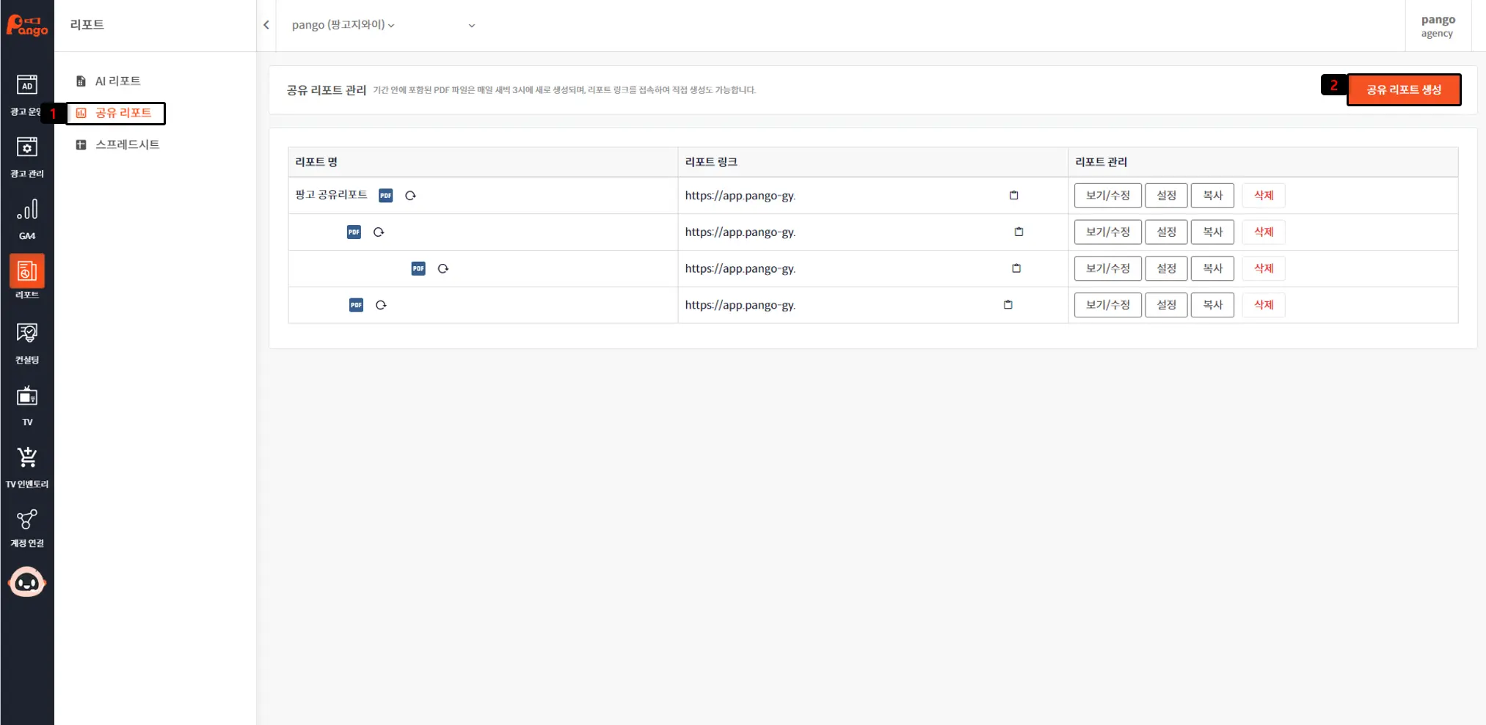Screen dimensions: 1486x725
Task: Open the 컨설팅 consulting sidebar icon
Action: click(x=27, y=342)
